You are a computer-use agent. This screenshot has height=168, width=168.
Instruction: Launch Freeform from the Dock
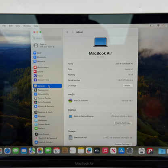click(89, 151)
